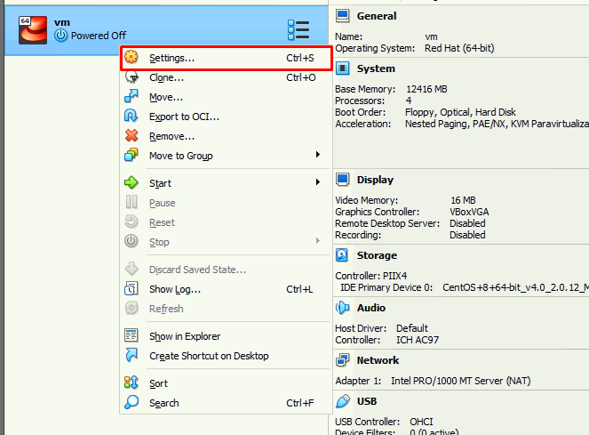Image resolution: width=589 pixels, height=435 pixels.
Task: Click the Base Memory value 12416 MB
Action: click(x=426, y=89)
